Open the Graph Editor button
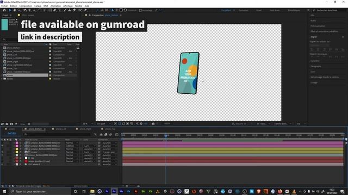Image resolution: width=348 pixels, height=195 pixels. pyautogui.click(x=117, y=134)
